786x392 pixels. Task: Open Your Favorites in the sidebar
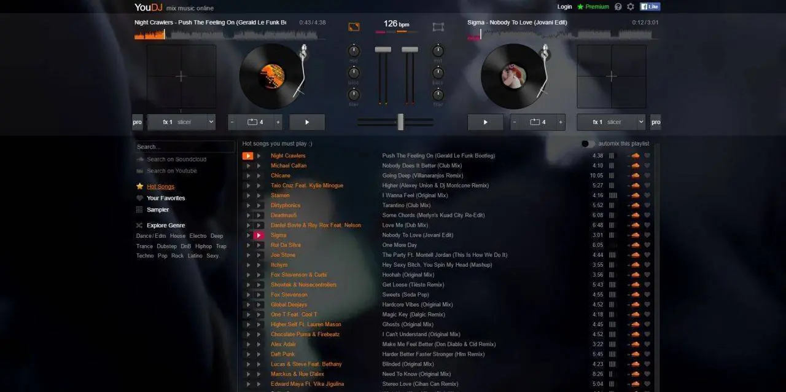(166, 198)
